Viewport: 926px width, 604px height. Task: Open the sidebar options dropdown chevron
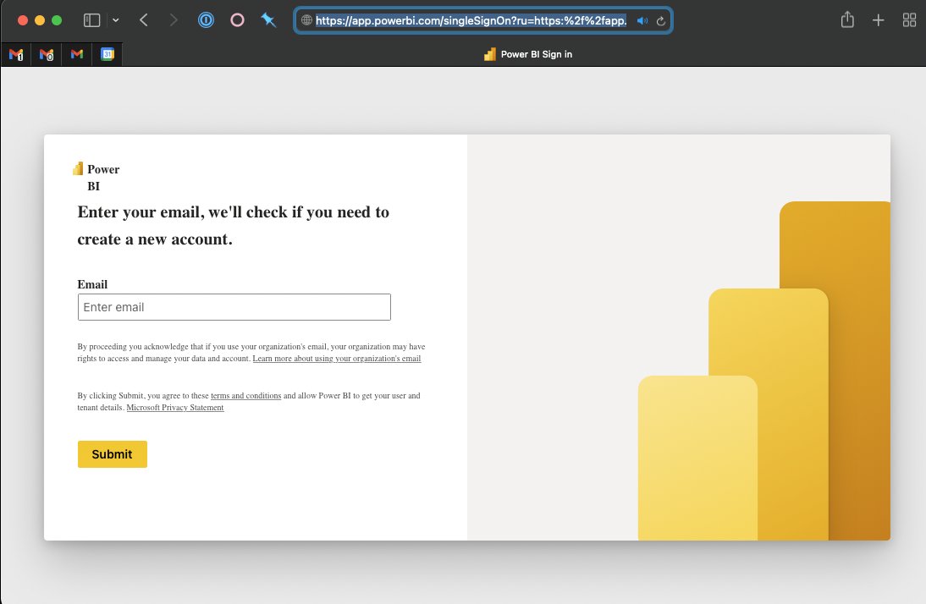[x=116, y=20]
